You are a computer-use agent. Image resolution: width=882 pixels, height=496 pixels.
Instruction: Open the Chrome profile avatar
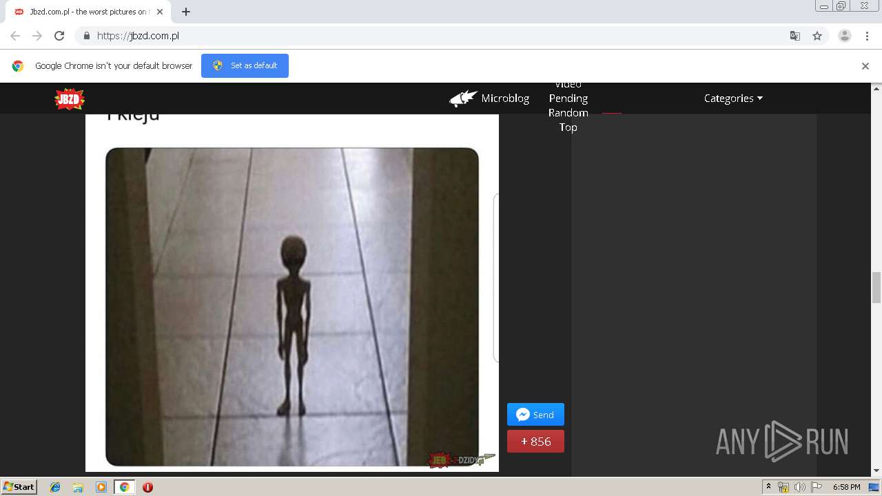point(845,36)
